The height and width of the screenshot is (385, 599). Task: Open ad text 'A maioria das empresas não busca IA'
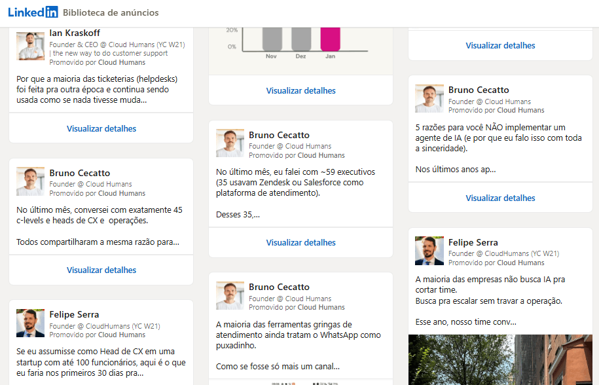(x=490, y=290)
